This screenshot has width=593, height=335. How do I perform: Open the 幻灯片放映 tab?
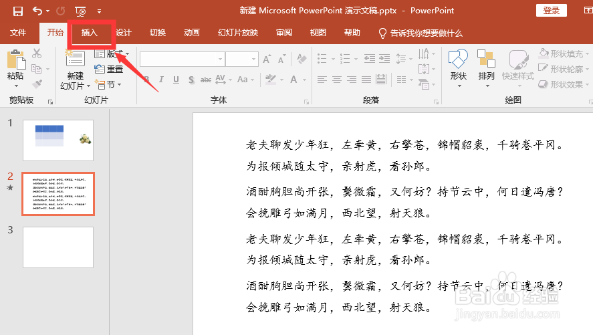(238, 33)
